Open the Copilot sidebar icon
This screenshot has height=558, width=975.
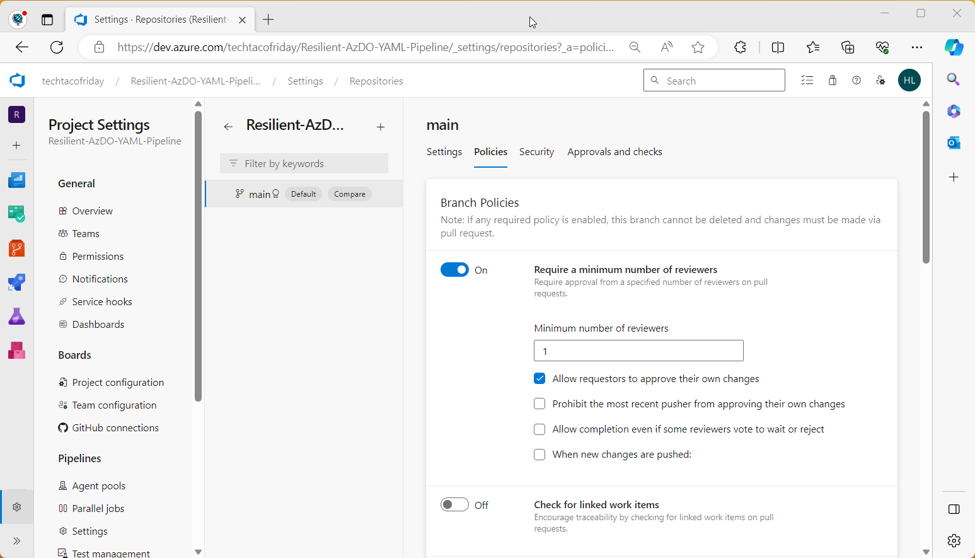tap(954, 47)
